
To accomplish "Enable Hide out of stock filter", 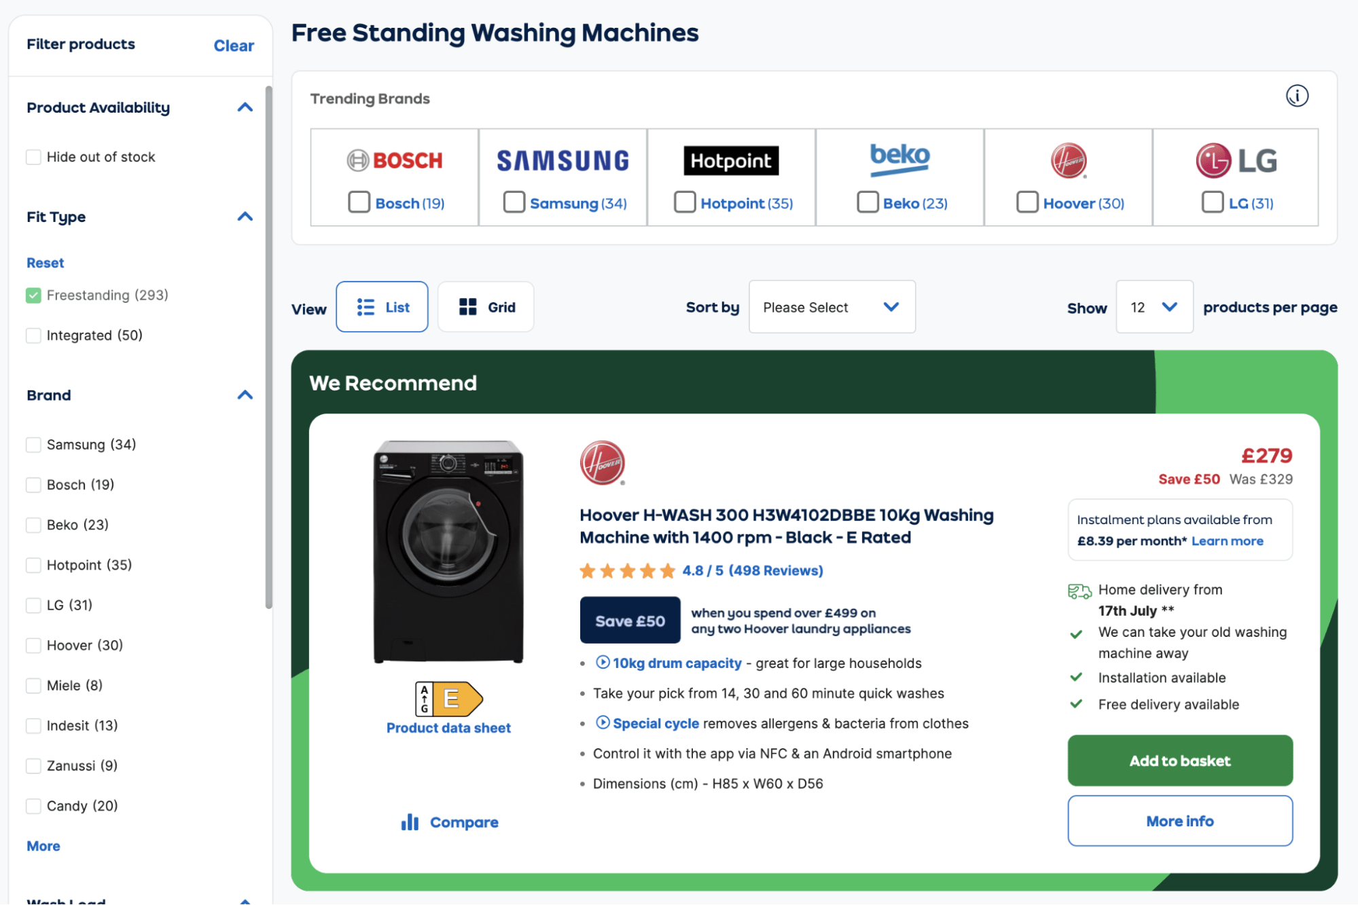I will [x=33, y=157].
